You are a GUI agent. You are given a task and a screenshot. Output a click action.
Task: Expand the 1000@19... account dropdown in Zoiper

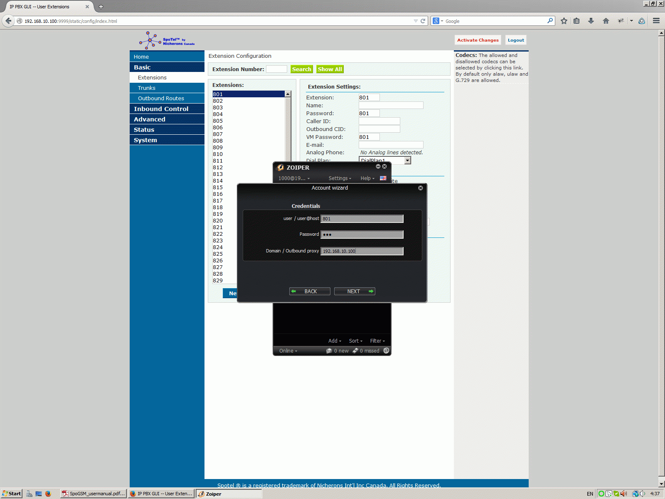pyautogui.click(x=294, y=178)
